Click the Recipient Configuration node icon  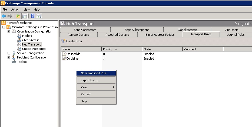pyautogui.click(x=14, y=57)
